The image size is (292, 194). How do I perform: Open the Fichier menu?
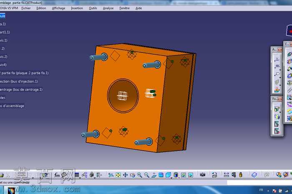click(x=26, y=8)
